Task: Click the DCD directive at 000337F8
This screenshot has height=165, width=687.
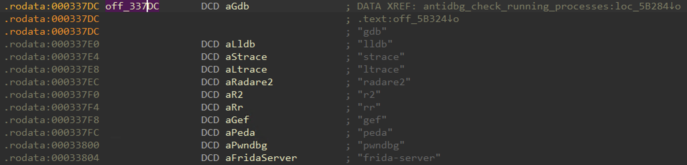Action: tap(210, 120)
